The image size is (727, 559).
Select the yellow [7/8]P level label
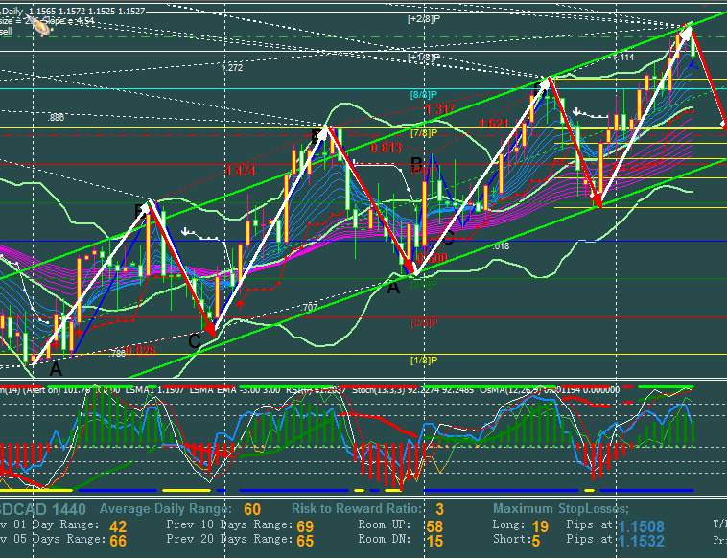(x=424, y=133)
